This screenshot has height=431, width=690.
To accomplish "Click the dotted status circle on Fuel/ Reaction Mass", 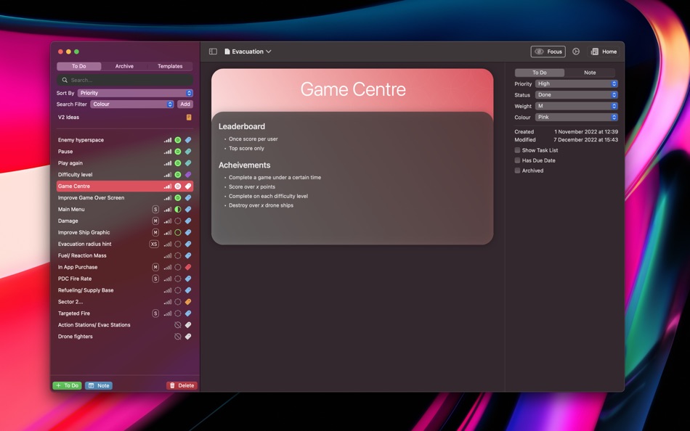I will point(178,255).
